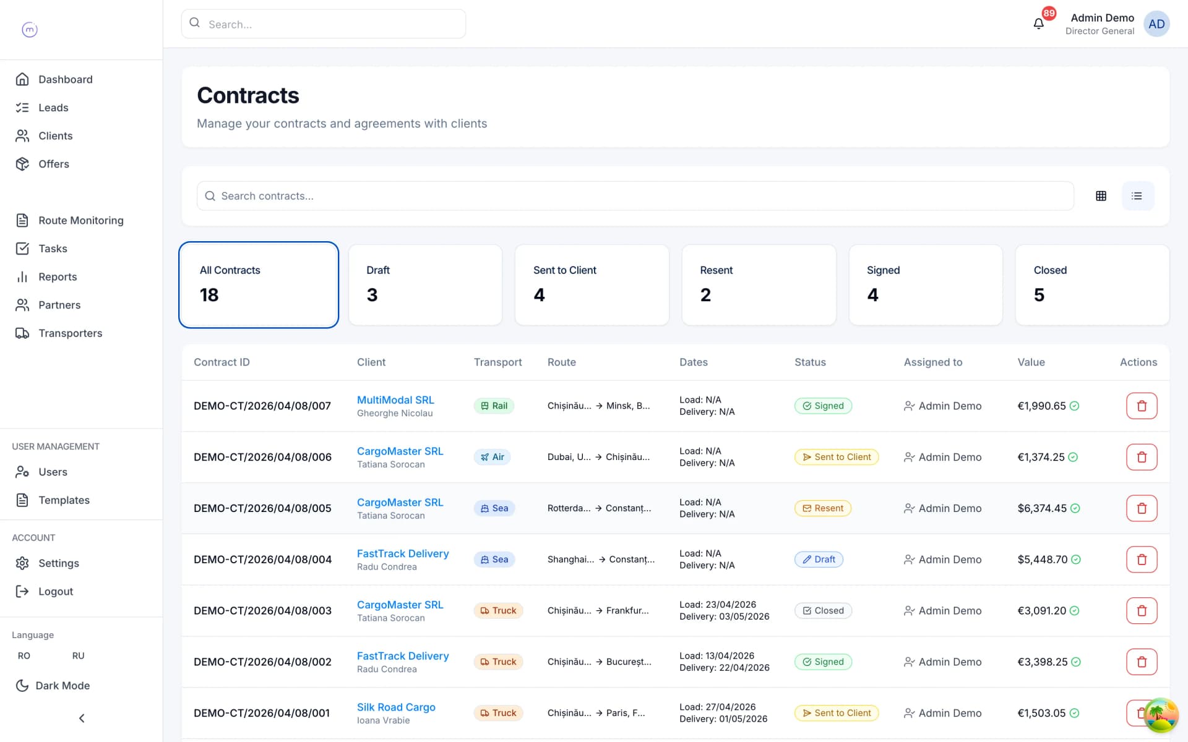
Task: Open MultiModal SRL client link
Action: point(395,400)
